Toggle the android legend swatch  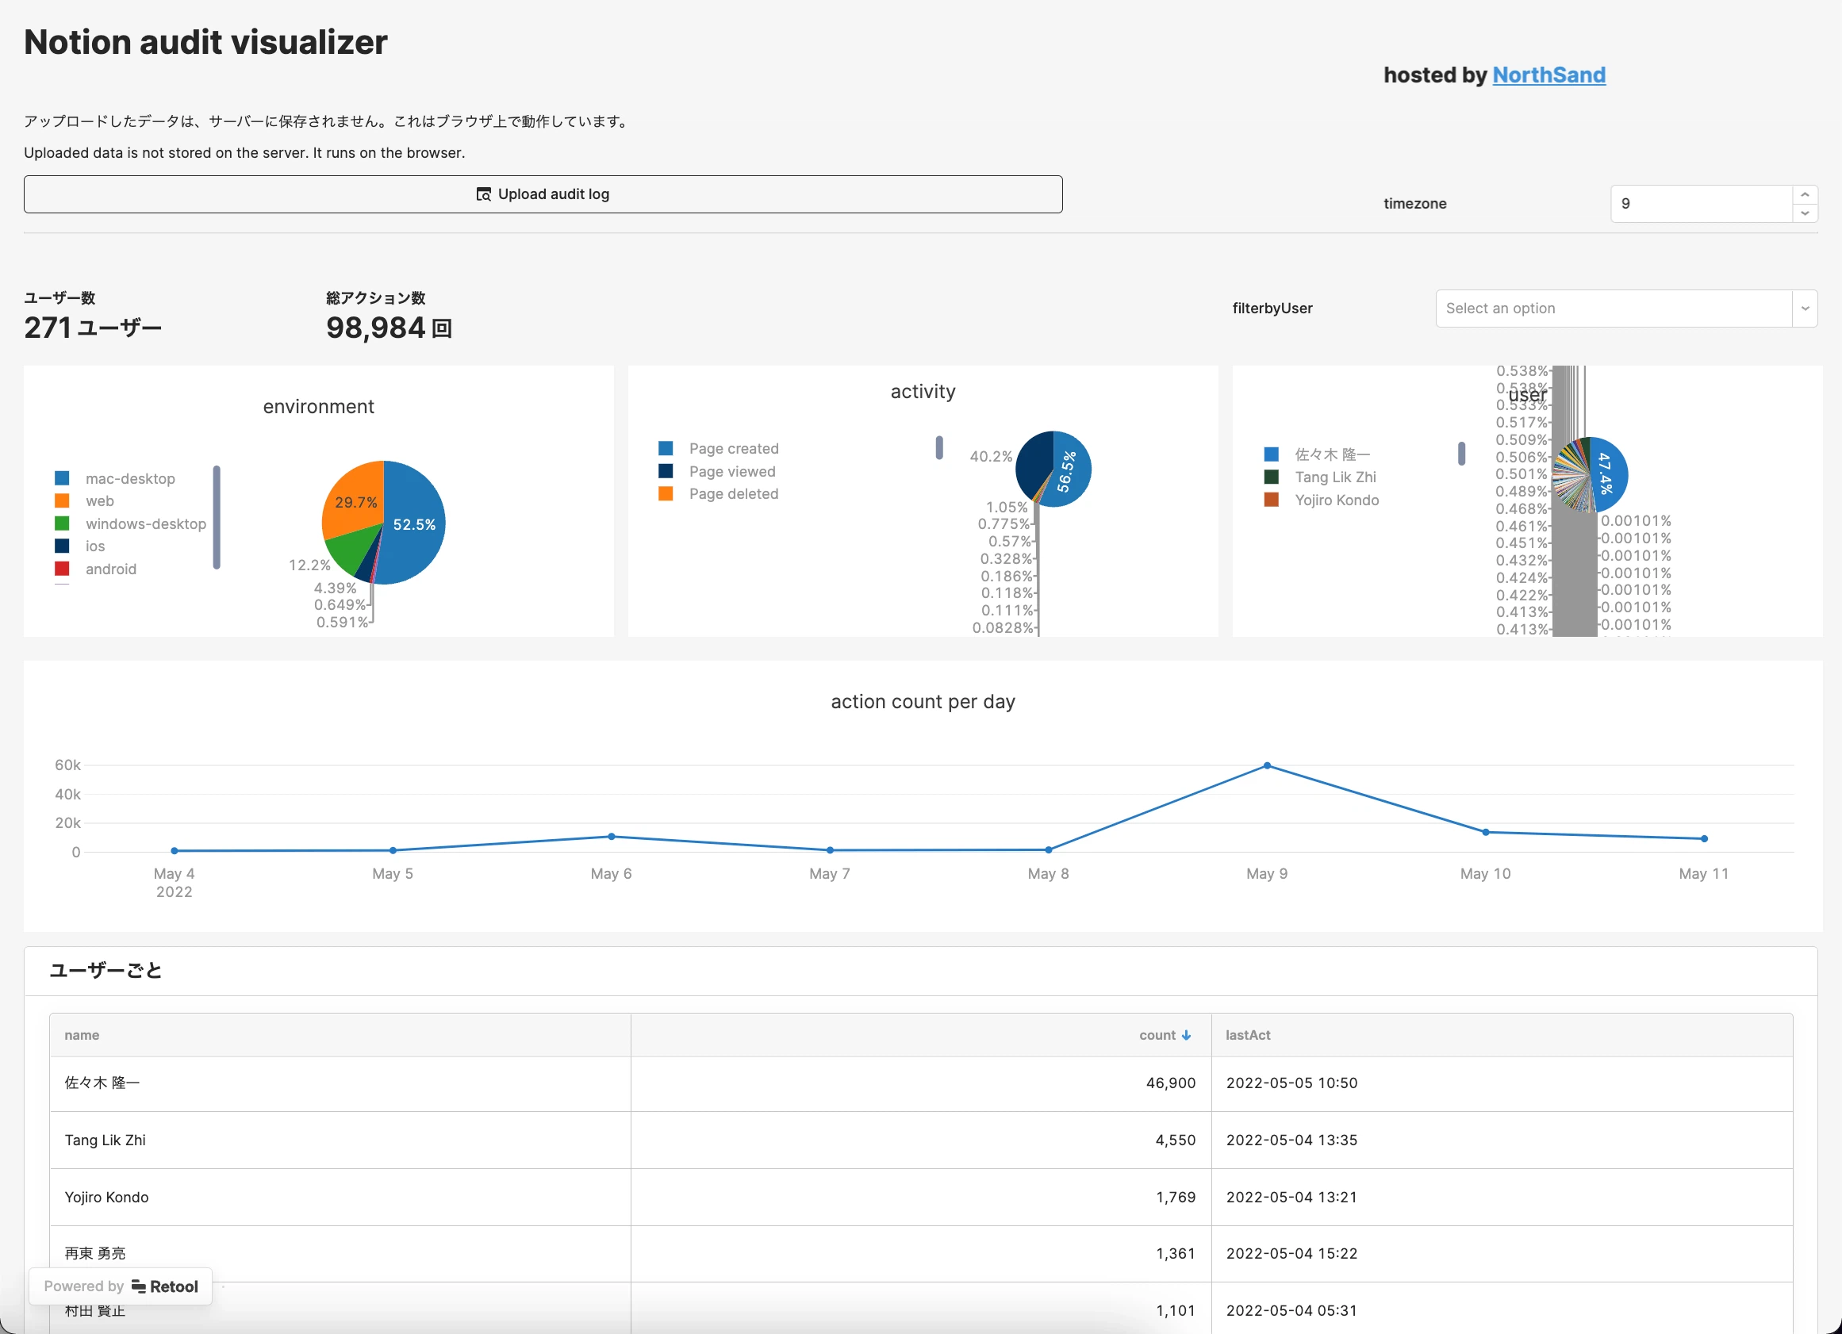click(x=63, y=569)
